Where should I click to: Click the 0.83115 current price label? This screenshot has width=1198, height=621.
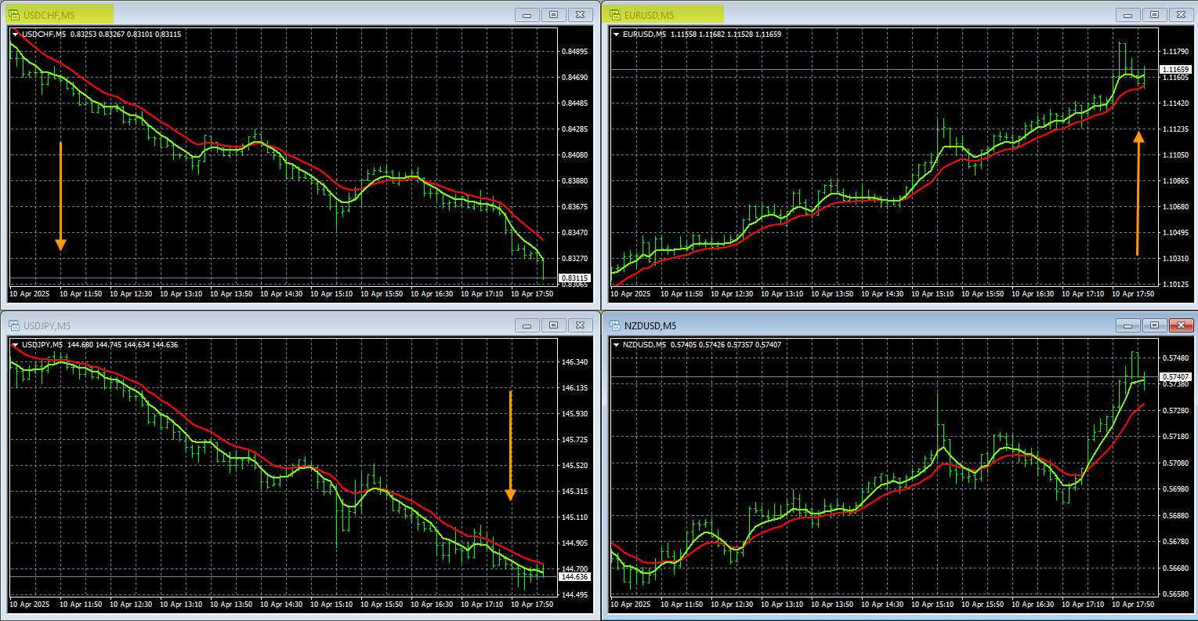pos(575,278)
